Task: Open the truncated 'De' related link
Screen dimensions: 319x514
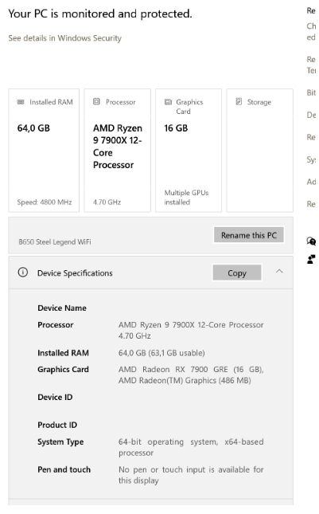Action: pyautogui.click(x=311, y=115)
